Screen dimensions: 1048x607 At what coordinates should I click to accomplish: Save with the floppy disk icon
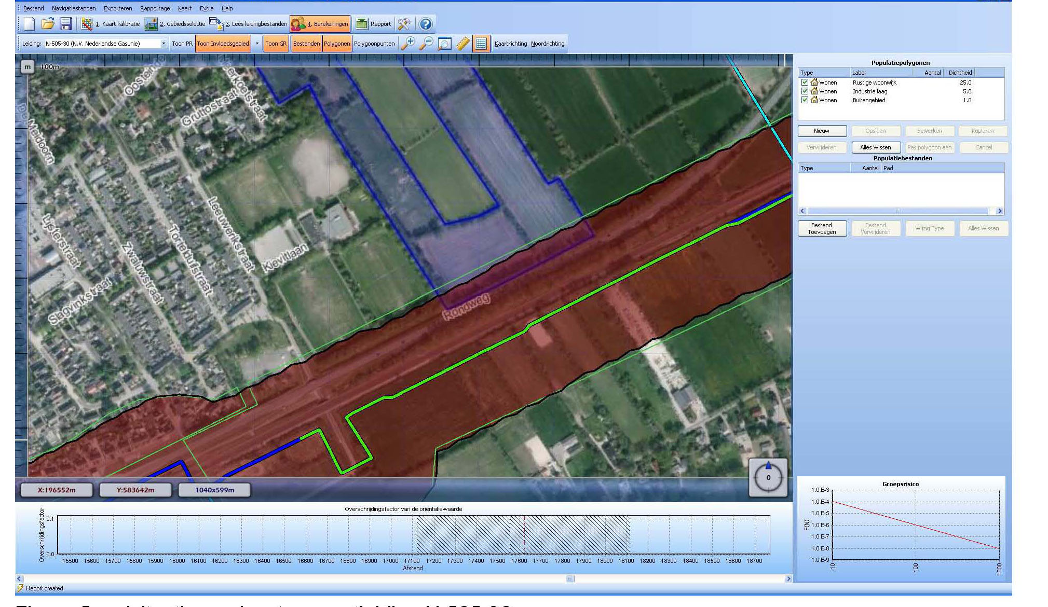coord(66,24)
